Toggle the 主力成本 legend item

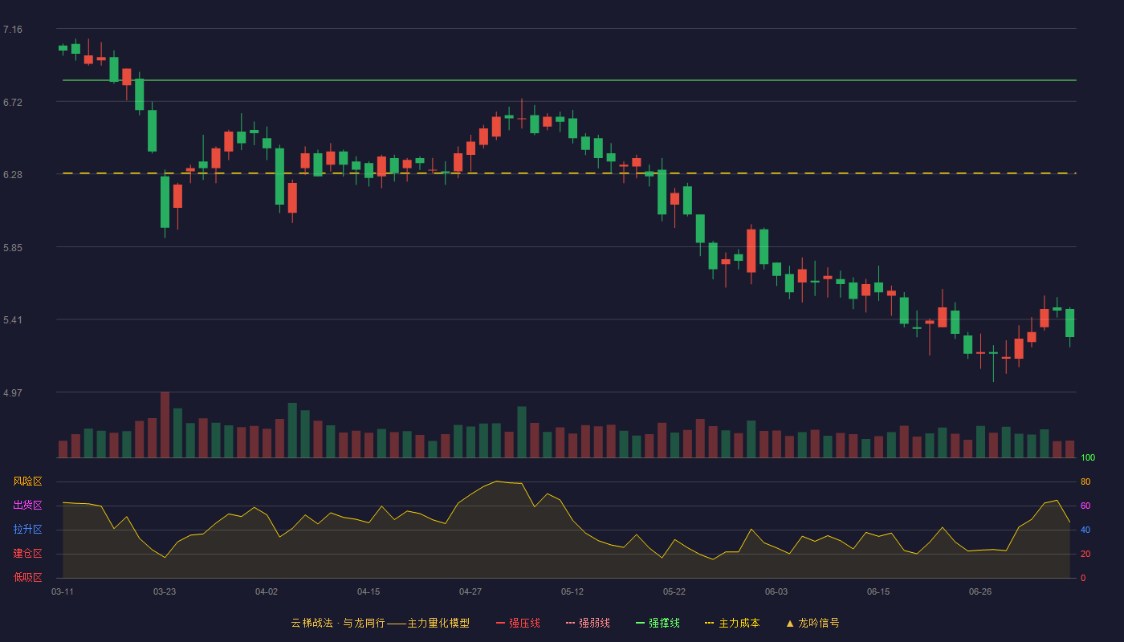[x=732, y=623]
